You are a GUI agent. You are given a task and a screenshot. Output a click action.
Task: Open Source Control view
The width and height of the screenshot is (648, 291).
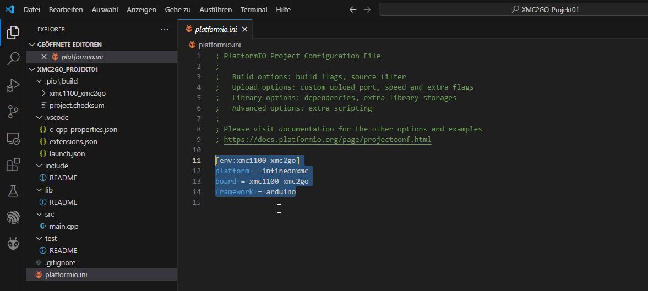coord(13,112)
